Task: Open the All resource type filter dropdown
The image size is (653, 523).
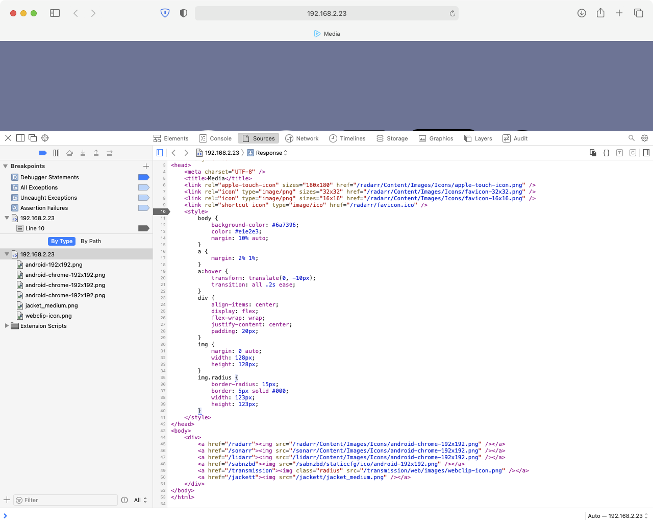Action: (x=140, y=500)
